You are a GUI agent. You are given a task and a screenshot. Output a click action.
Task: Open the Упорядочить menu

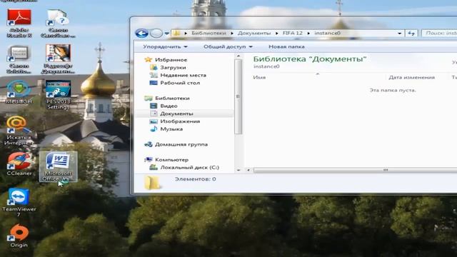tap(165, 46)
